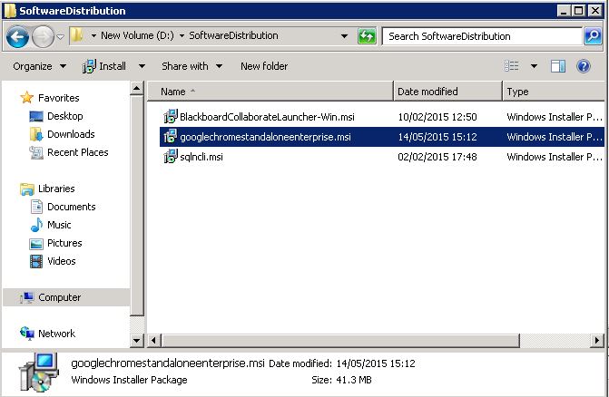Select the sqlncli.msi file name
609x397 pixels.
tap(201, 157)
